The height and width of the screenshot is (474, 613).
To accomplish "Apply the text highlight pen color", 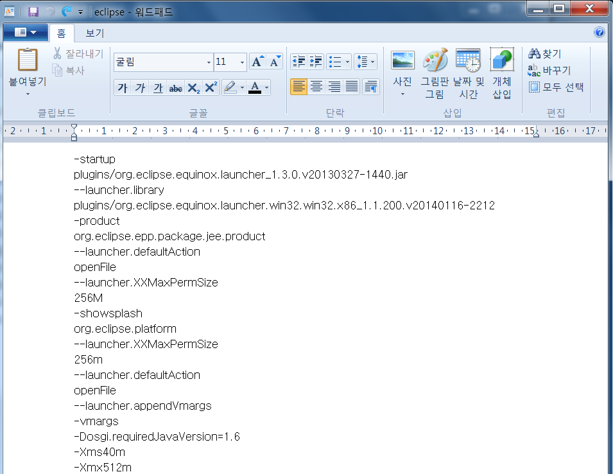I will tap(230, 87).
